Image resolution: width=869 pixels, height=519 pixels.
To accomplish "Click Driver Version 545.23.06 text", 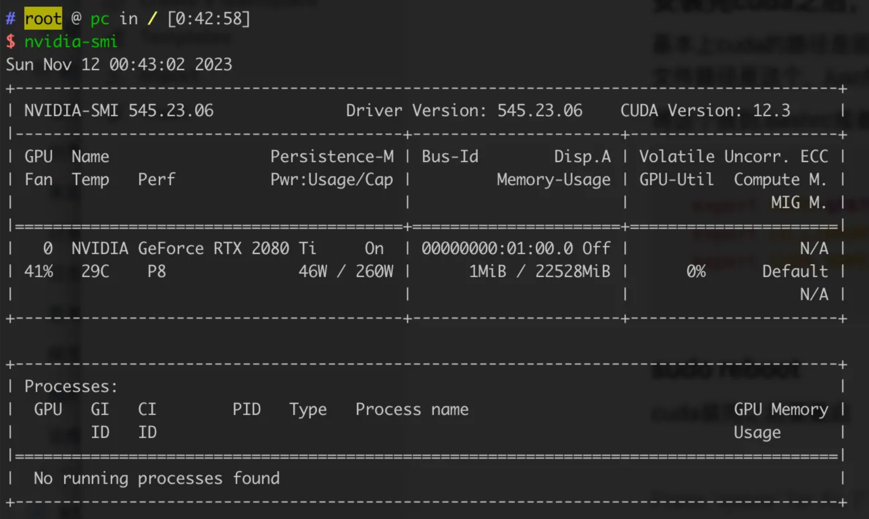I will pyautogui.click(x=464, y=111).
